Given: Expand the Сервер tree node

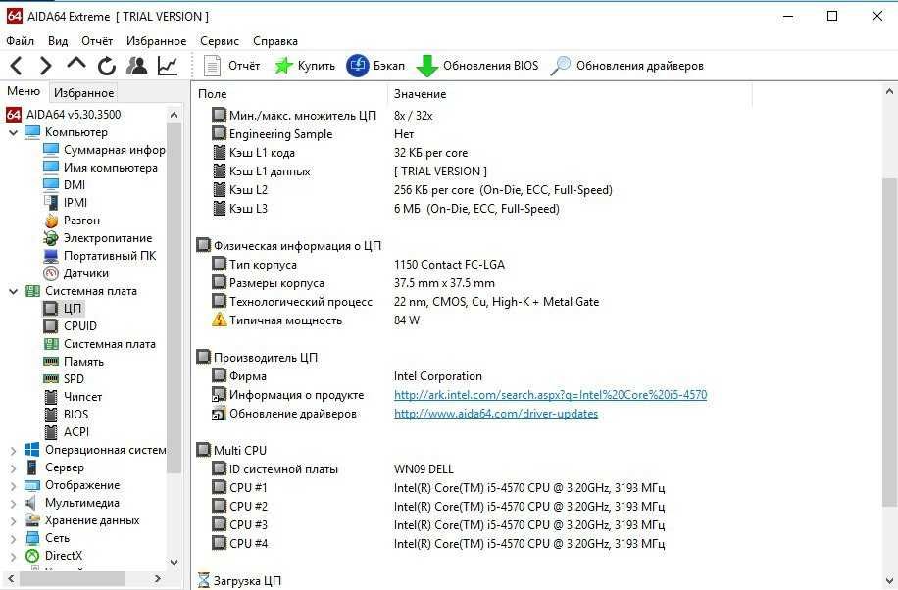Looking at the screenshot, I should [13, 468].
